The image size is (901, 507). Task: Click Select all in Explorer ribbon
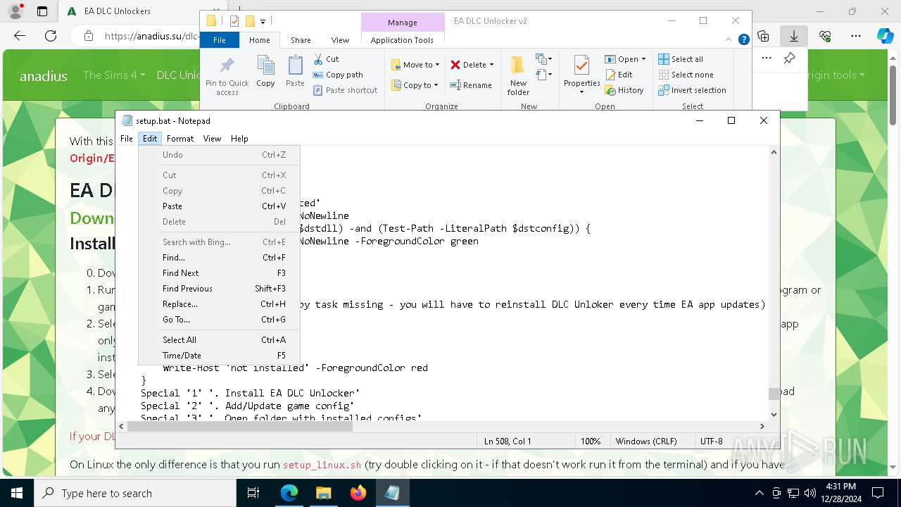click(x=681, y=59)
